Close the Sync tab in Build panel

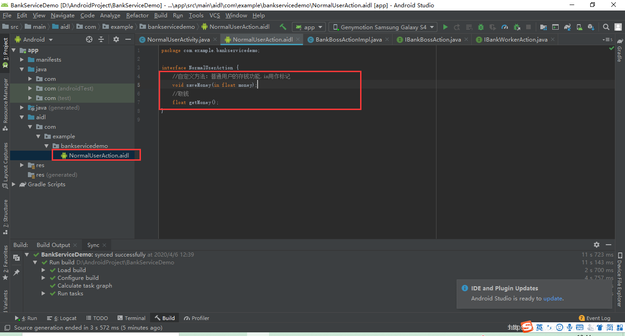click(x=104, y=245)
